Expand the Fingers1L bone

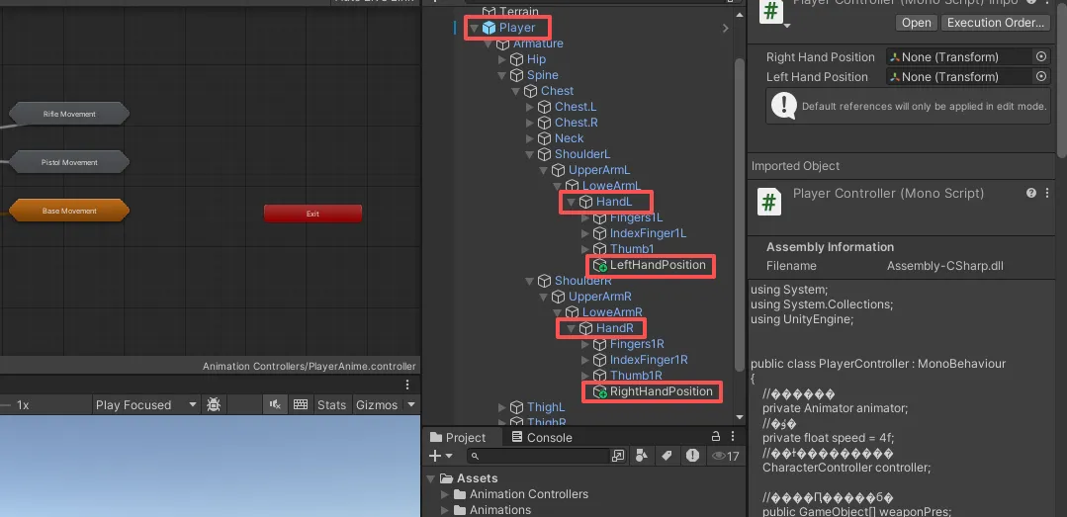(x=585, y=217)
